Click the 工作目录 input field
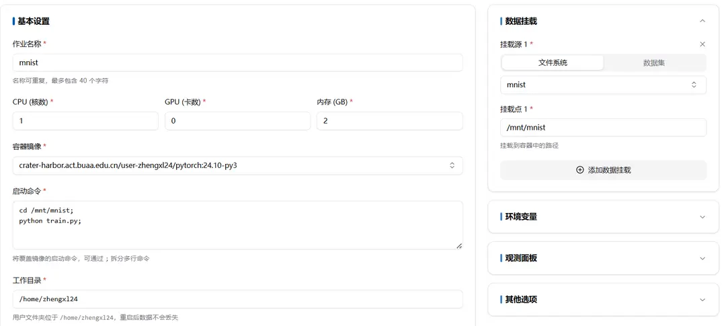 (x=237, y=299)
